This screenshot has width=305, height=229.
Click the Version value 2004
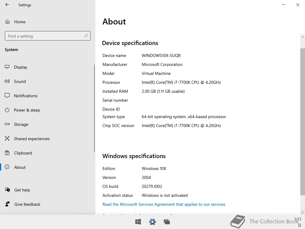pos(146,177)
